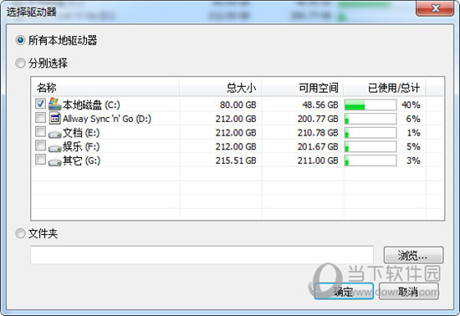The image size is (460, 316).
Task: Click the free space value 48.56 GB
Action: 320,105
